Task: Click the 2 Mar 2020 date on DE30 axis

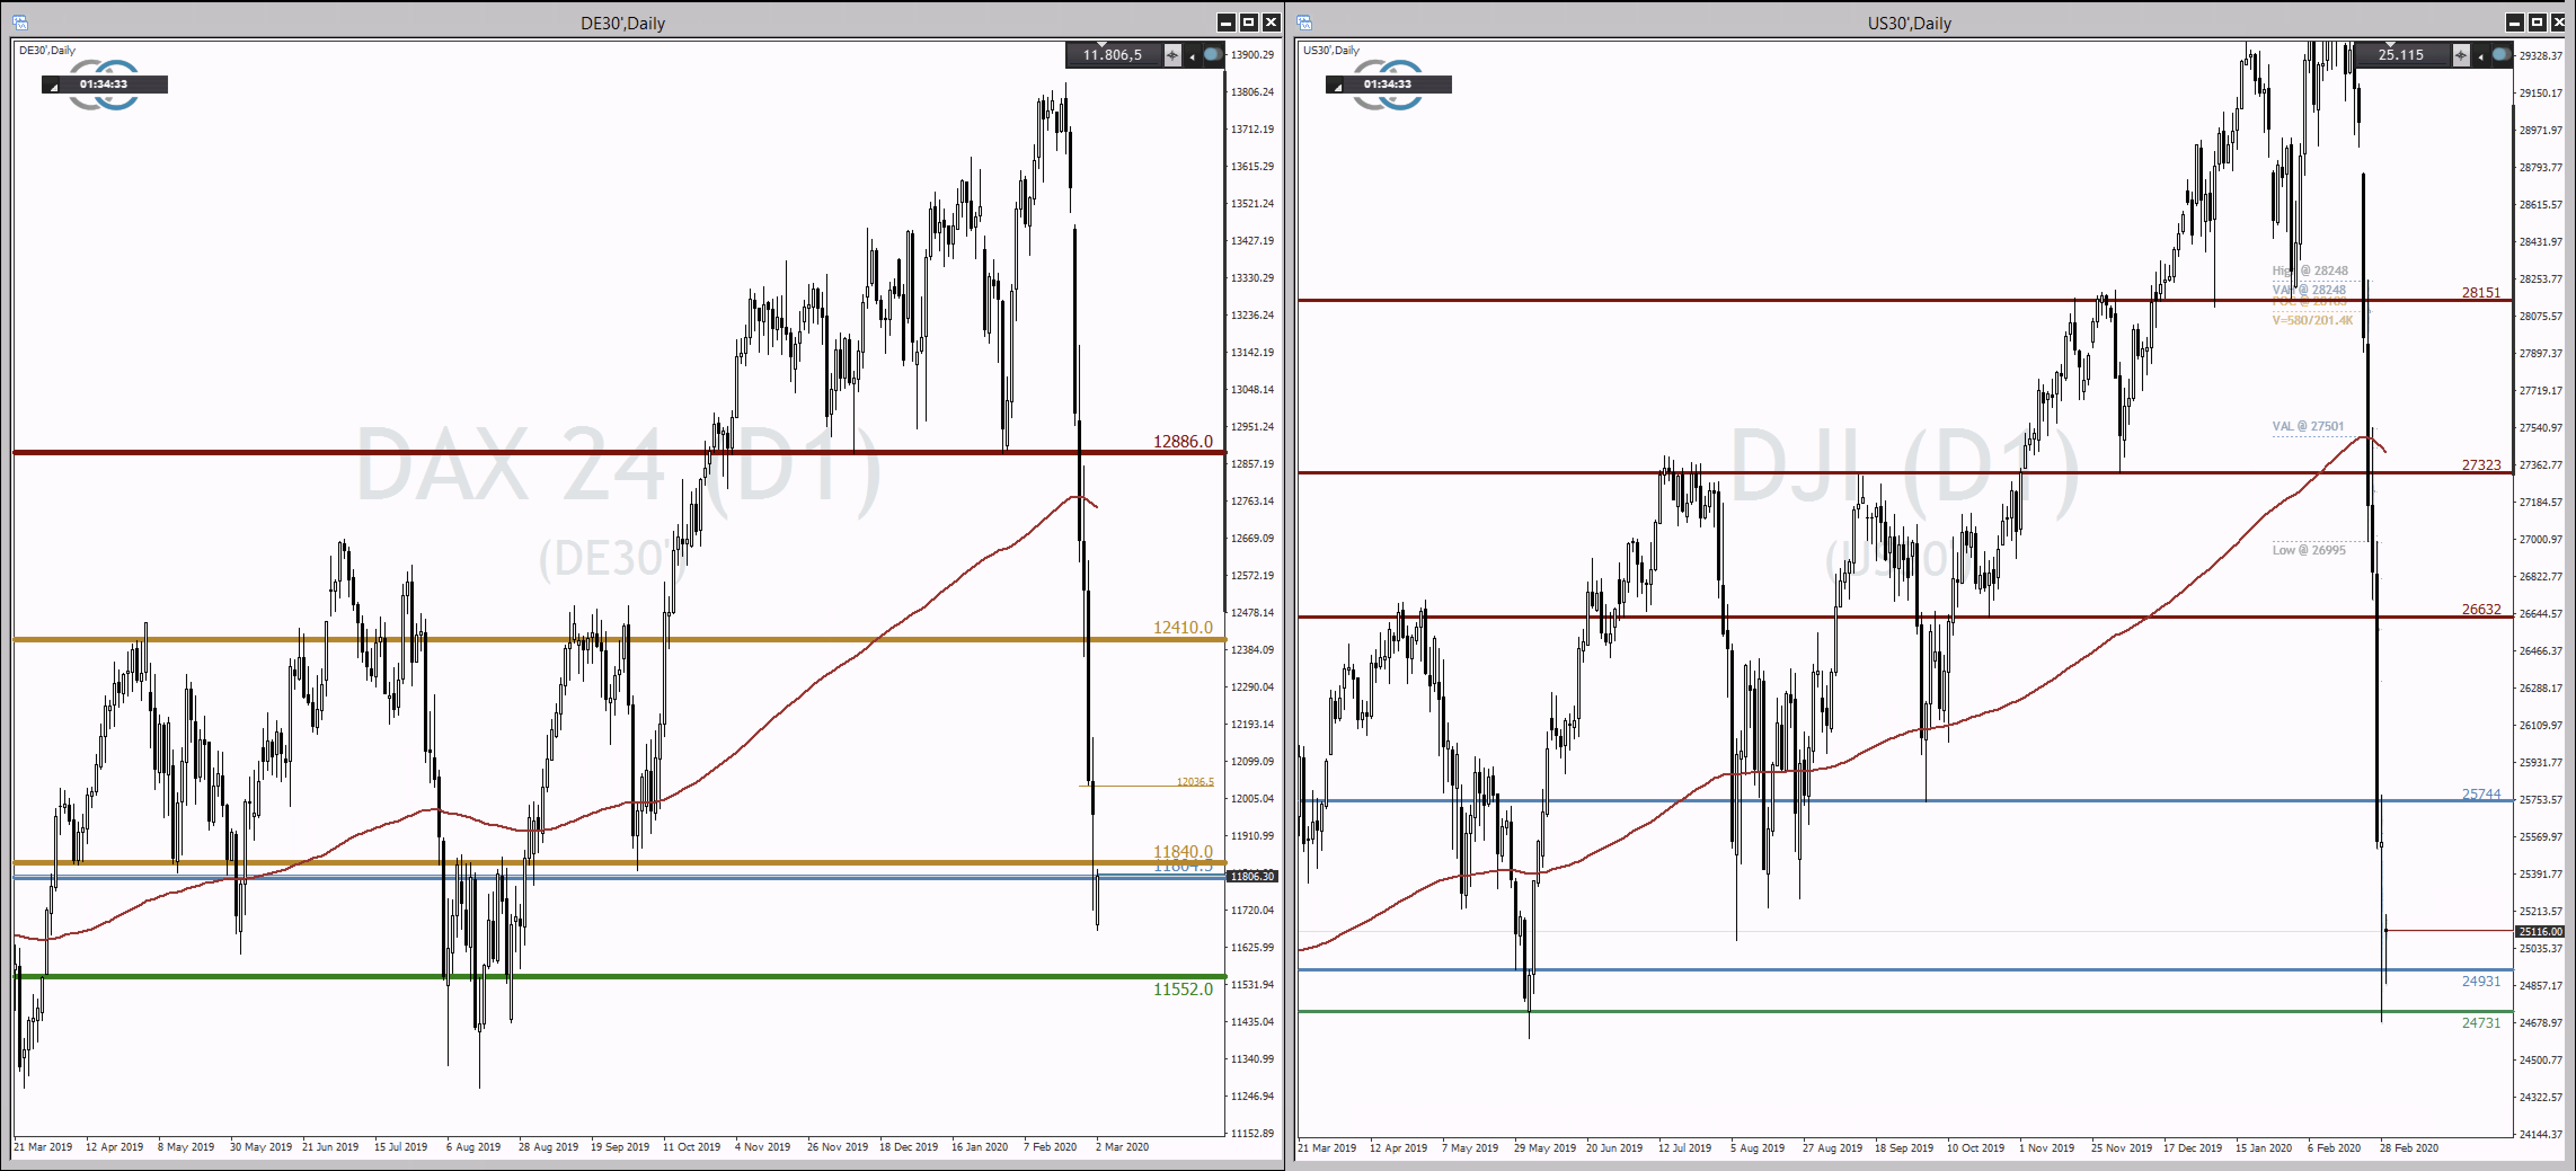Action: tap(1122, 1147)
